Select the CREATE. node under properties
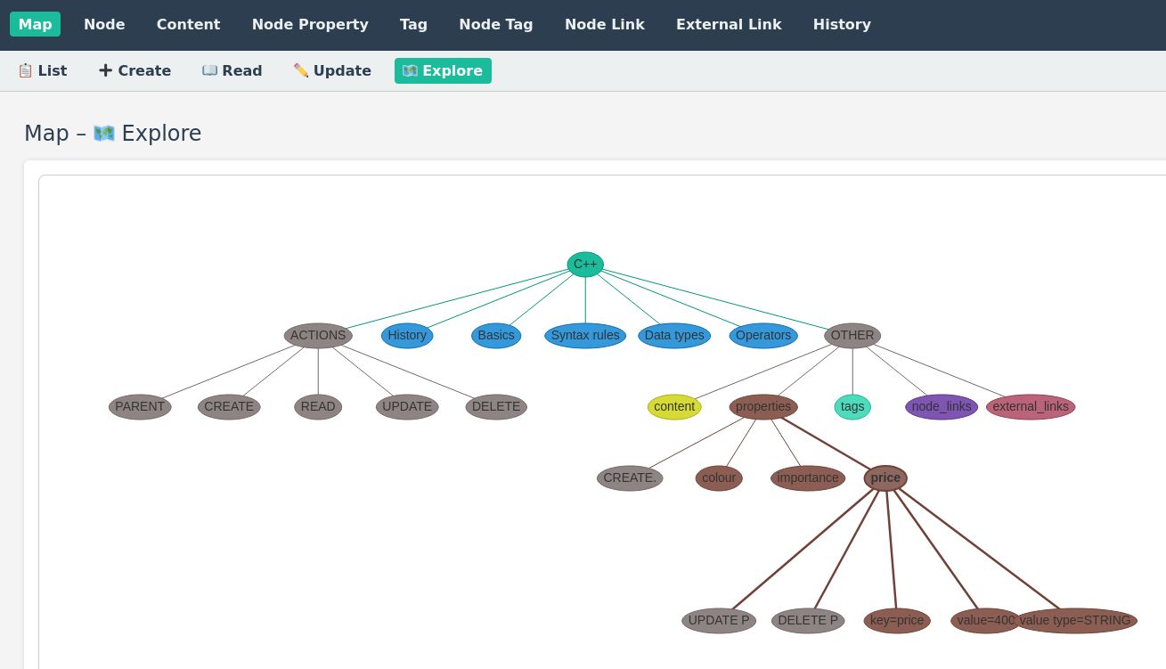Image resolution: width=1166 pixels, height=669 pixels. (630, 478)
